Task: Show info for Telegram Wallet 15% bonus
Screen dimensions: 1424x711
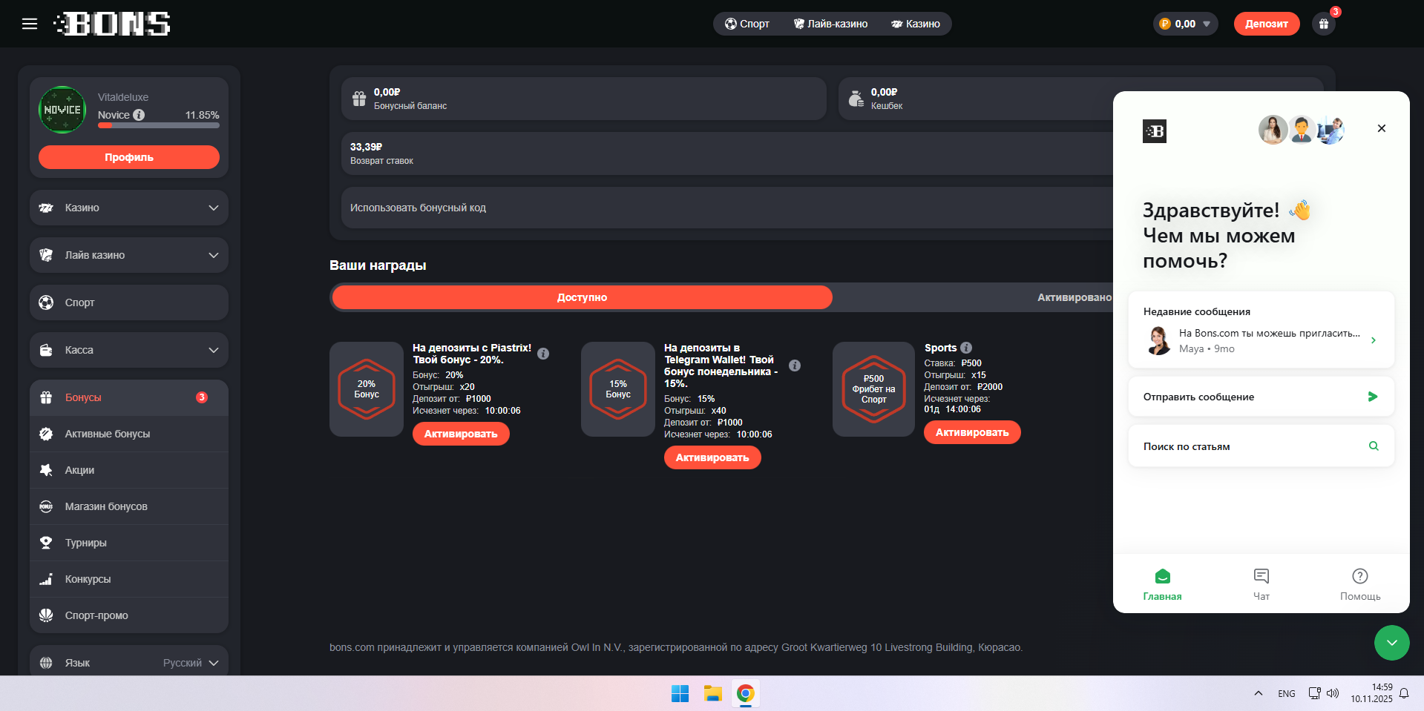Action: pos(795,366)
